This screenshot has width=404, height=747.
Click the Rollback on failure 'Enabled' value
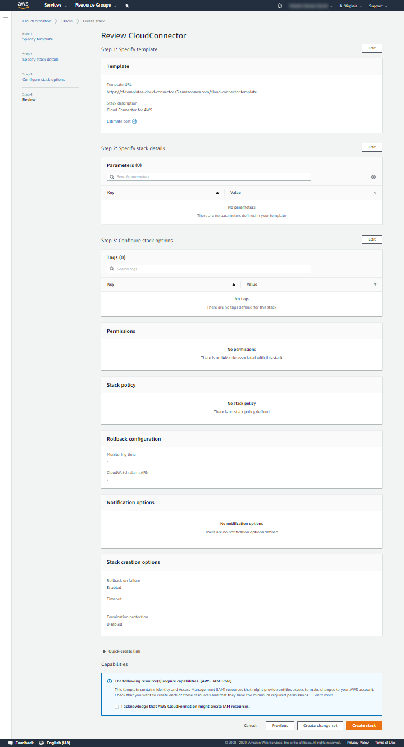(114, 588)
